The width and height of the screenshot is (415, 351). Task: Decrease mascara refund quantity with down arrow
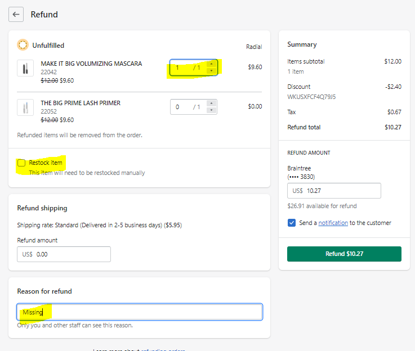pyautogui.click(x=211, y=70)
